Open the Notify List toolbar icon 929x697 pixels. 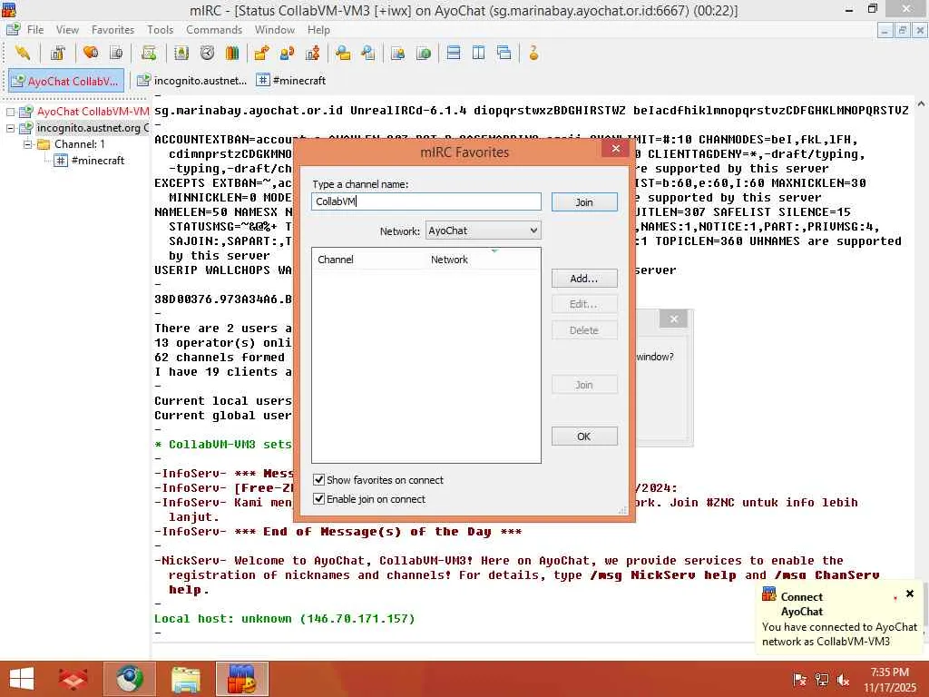(x=397, y=54)
